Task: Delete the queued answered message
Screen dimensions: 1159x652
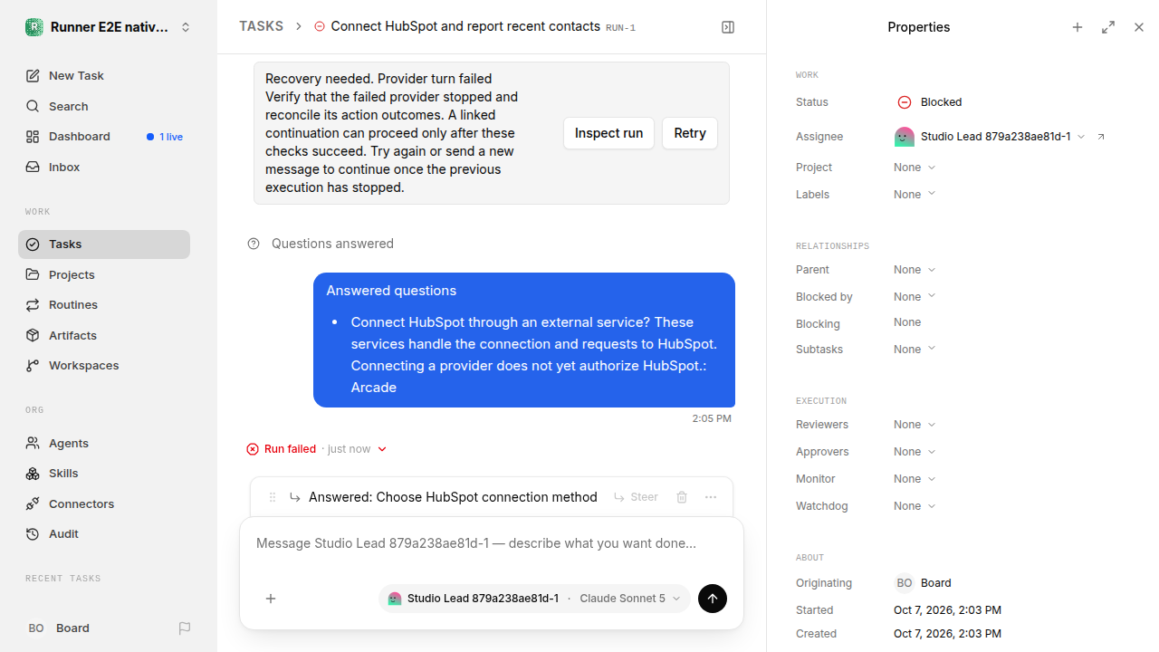Action: pos(682,497)
